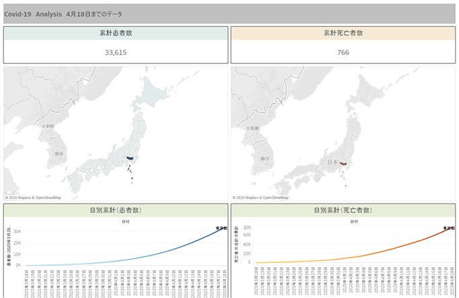
Task: Click the 766 death count value
Action: point(343,52)
